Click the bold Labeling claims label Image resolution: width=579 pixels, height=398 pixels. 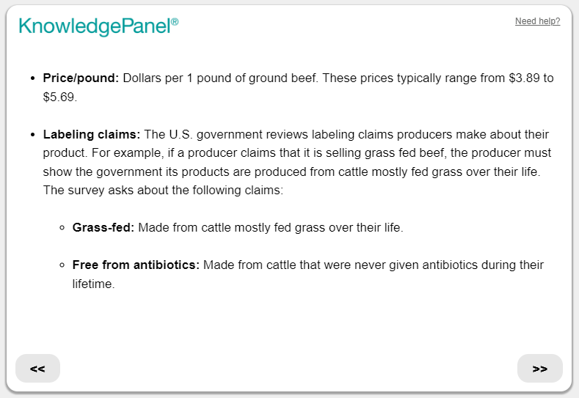92,135
